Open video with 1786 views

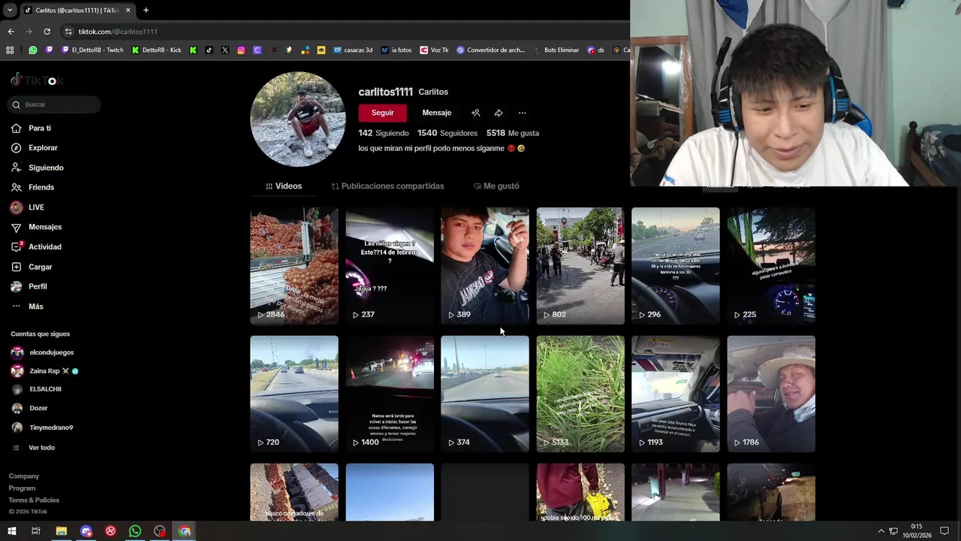771,394
